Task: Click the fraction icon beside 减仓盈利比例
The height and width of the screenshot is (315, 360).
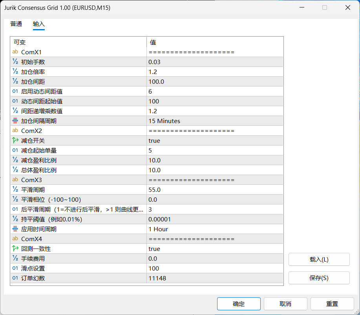Action: click(x=15, y=160)
